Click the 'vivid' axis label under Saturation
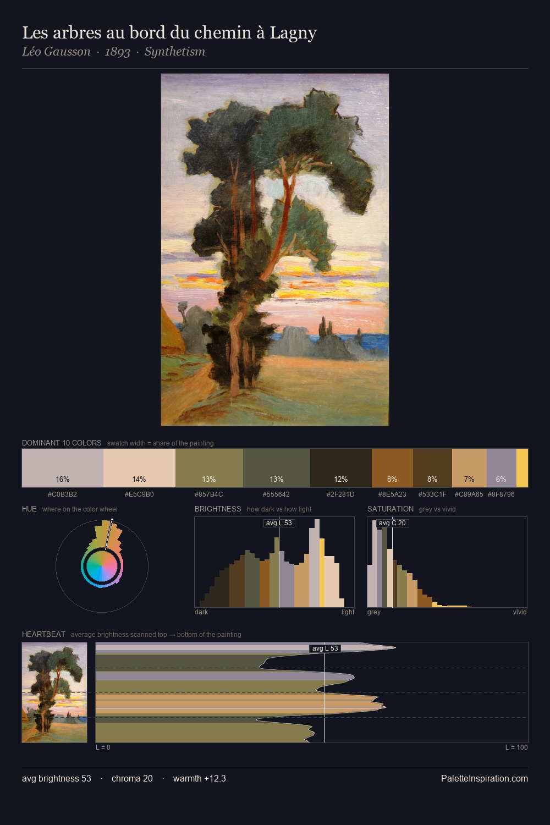Viewport: 550px width, 825px height. coord(520,612)
